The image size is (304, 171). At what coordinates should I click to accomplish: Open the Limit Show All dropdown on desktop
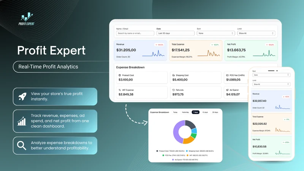tap(256, 33)
